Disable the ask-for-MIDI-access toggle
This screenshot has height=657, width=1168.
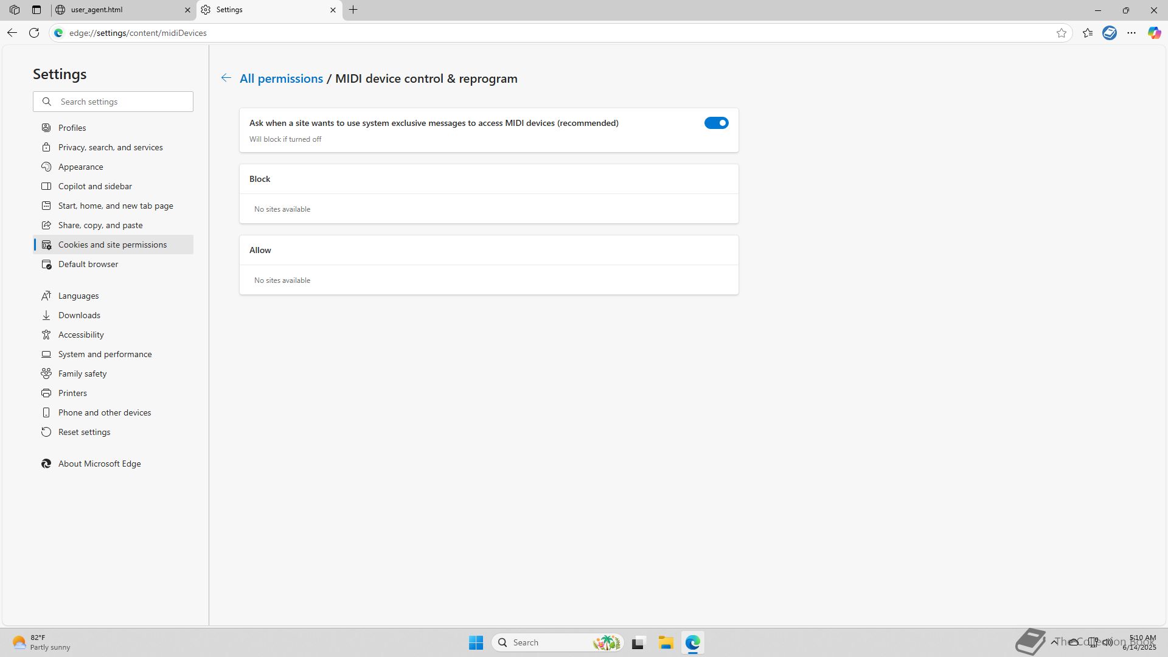point(716,123)
